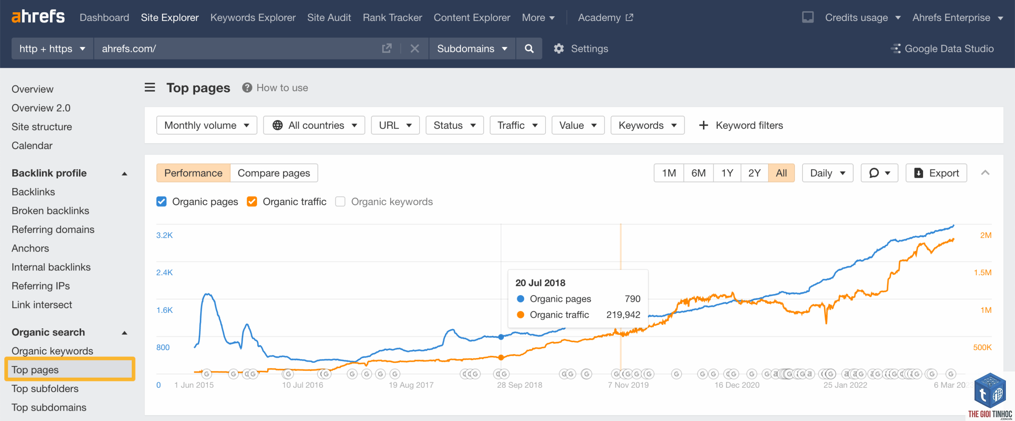Open Site structure in sidebar

tap(42, 127)
